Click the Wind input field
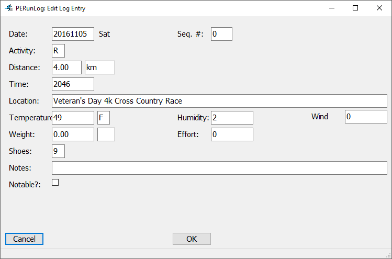 [366, 117]
